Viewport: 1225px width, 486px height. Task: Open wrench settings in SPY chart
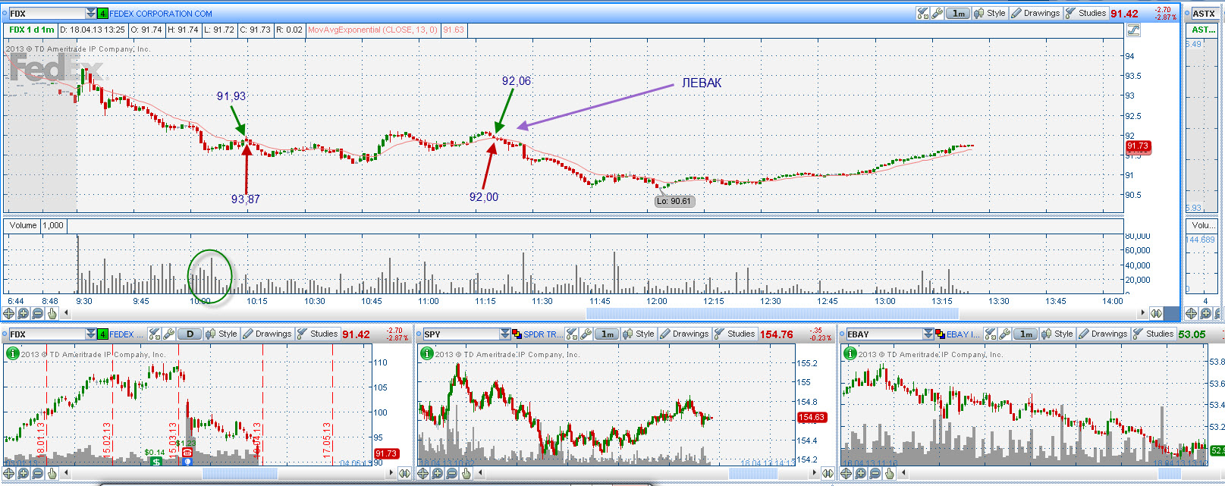coord(586,334)
